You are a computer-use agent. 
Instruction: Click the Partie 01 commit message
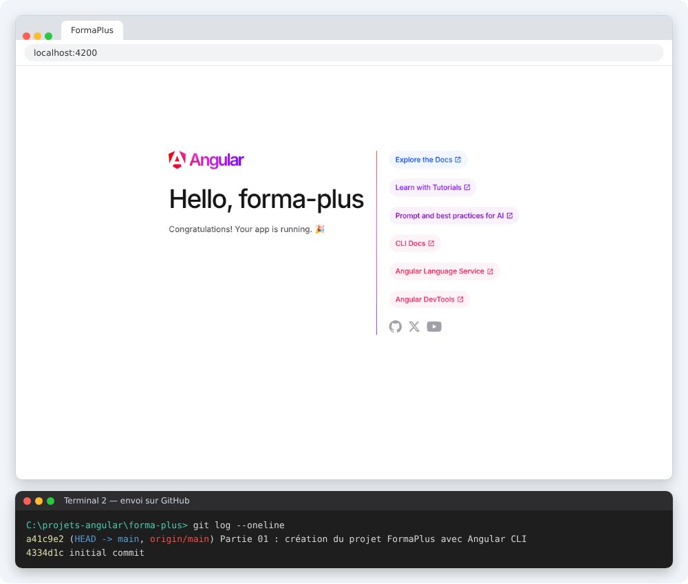373,539
